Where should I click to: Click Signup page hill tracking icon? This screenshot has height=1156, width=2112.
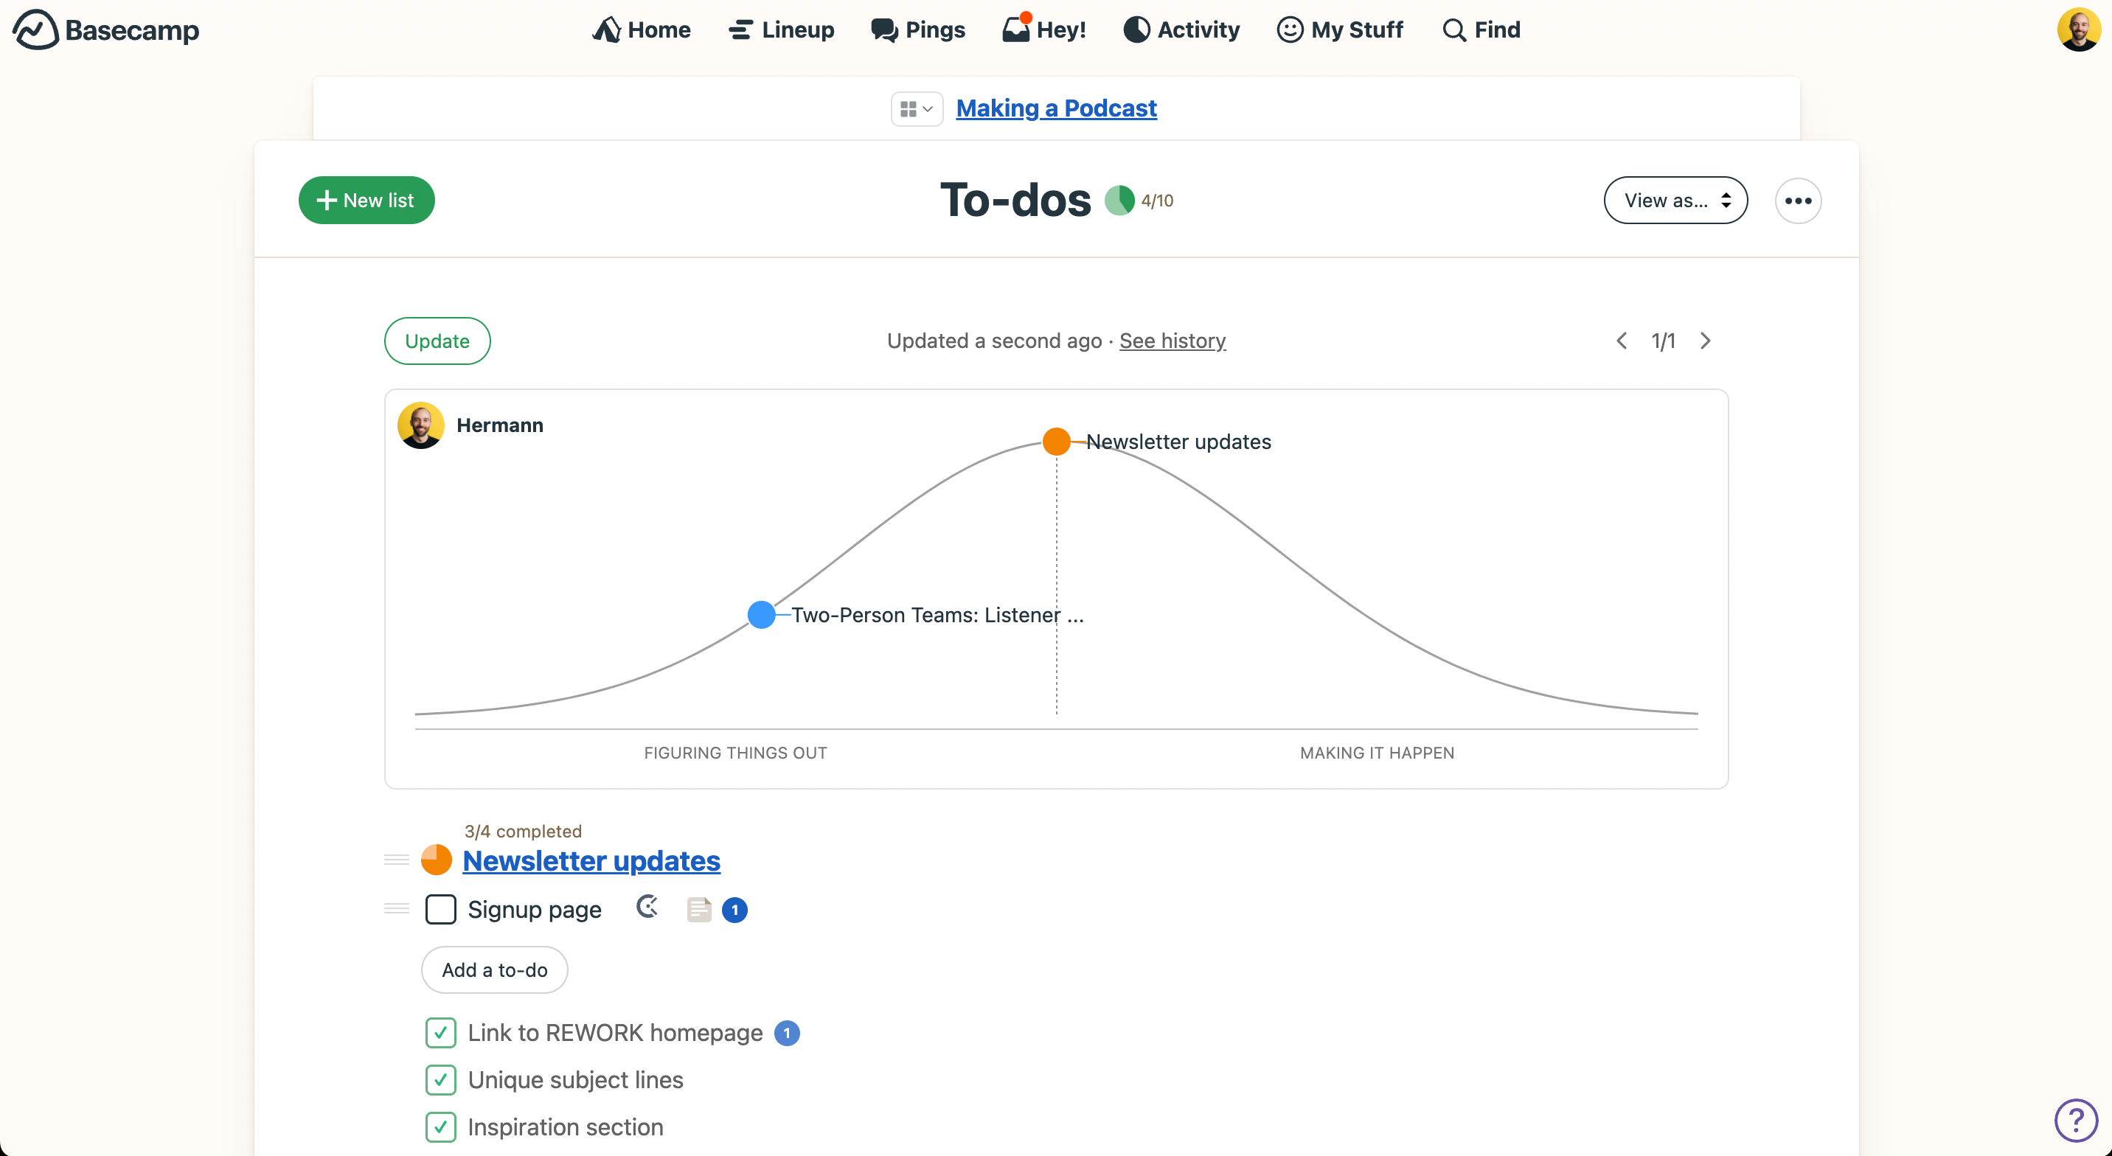point(647,908)
